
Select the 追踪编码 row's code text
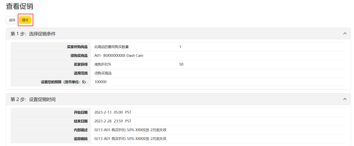(130, 139)
